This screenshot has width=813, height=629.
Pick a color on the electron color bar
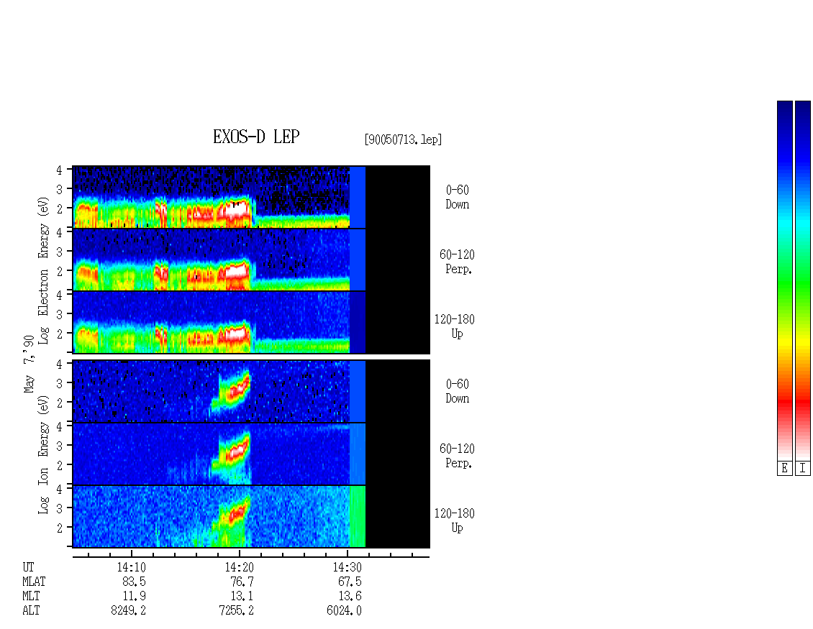point(784,280)
